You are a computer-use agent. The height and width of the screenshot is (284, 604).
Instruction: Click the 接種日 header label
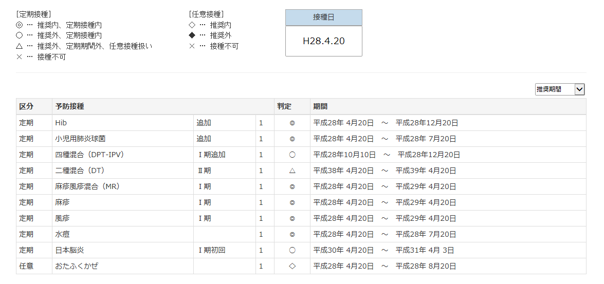(323, 17)
